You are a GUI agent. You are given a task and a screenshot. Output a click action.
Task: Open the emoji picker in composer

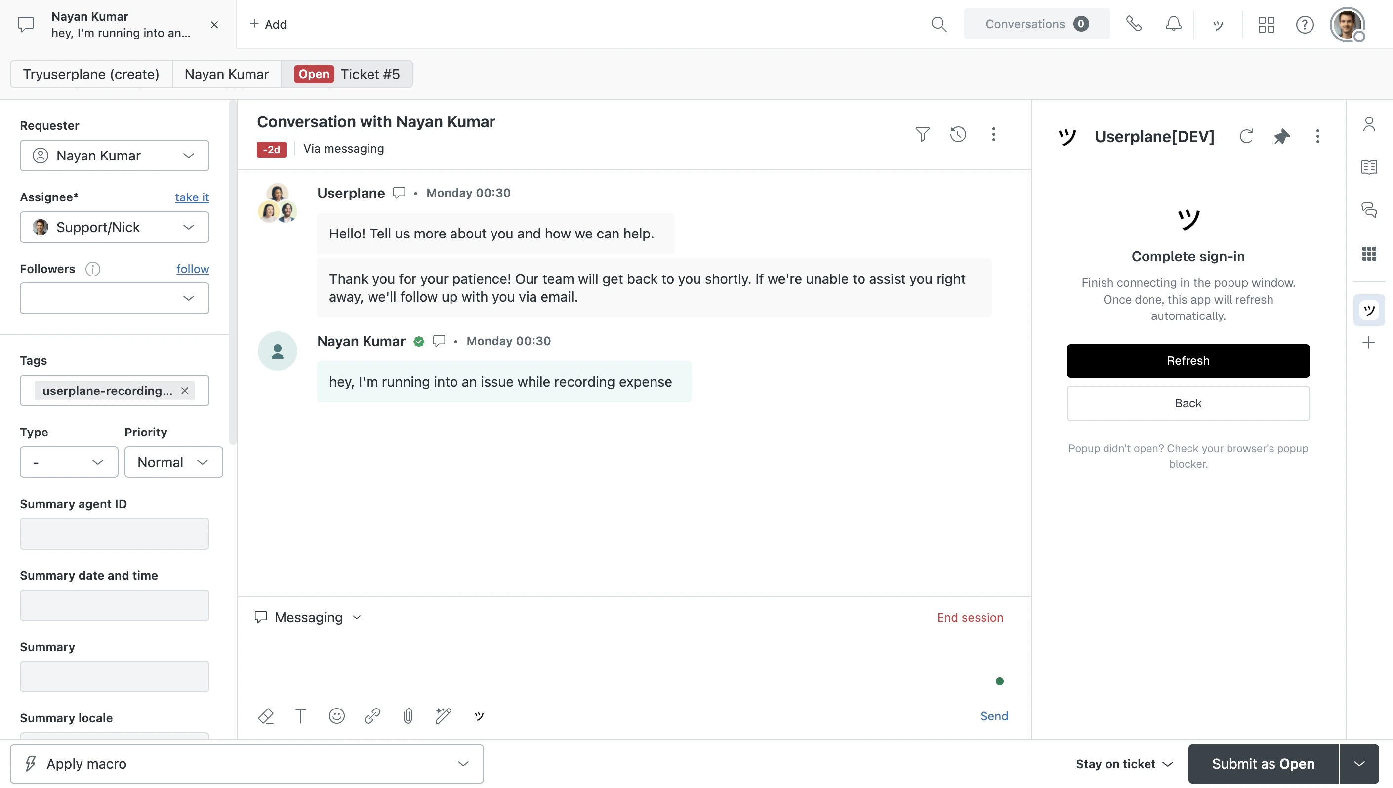(x=336, y=716)
